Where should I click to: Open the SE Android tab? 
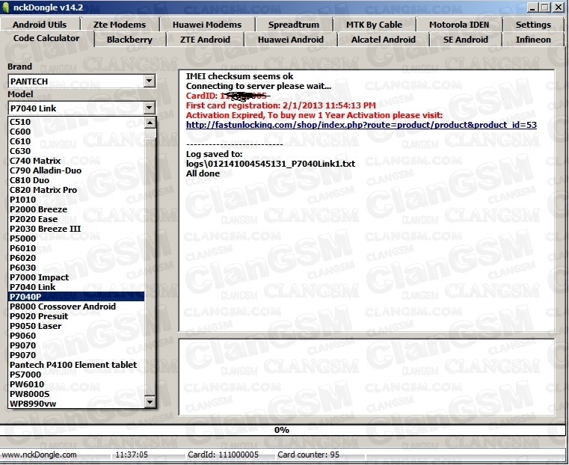[x=466, y=40]
